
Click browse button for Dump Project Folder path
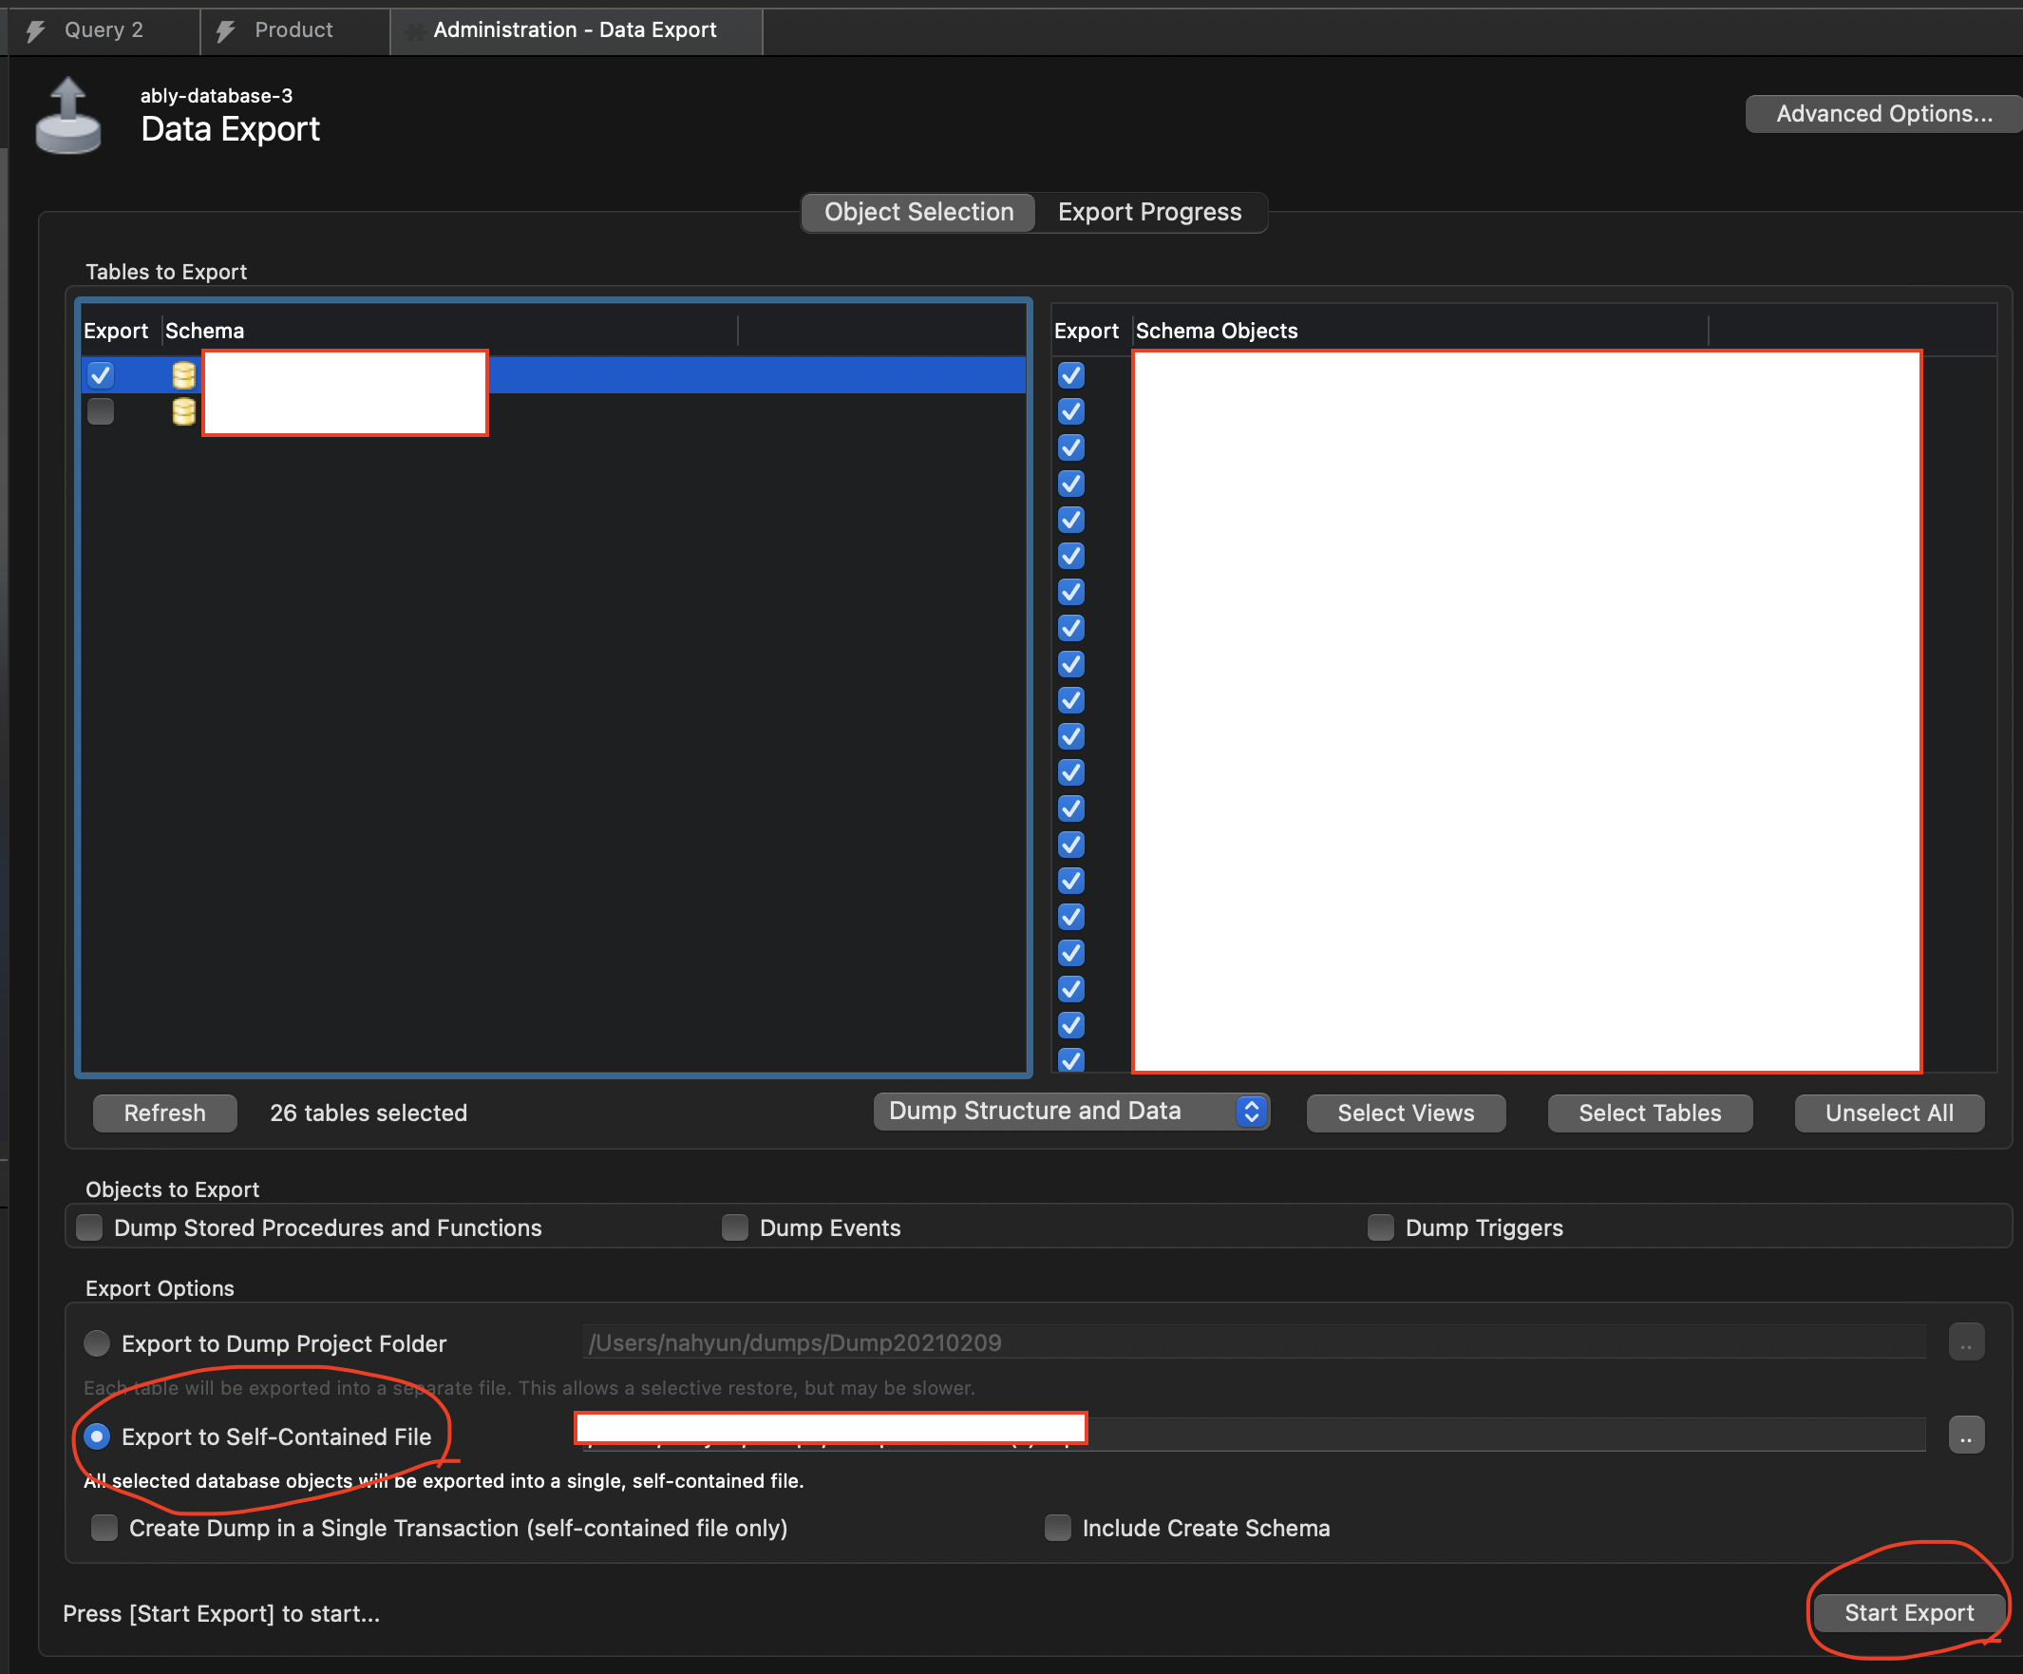pyautogui.click(x=1965, y=1342)
